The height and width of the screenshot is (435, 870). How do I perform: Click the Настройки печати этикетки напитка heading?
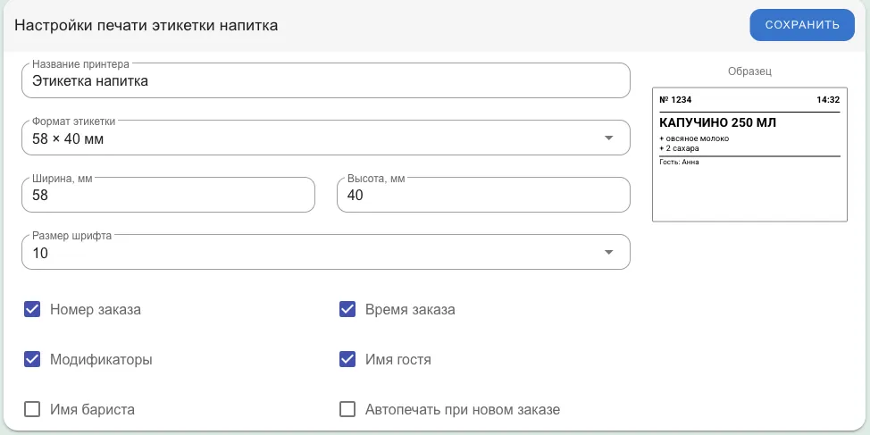coord(146,26)
